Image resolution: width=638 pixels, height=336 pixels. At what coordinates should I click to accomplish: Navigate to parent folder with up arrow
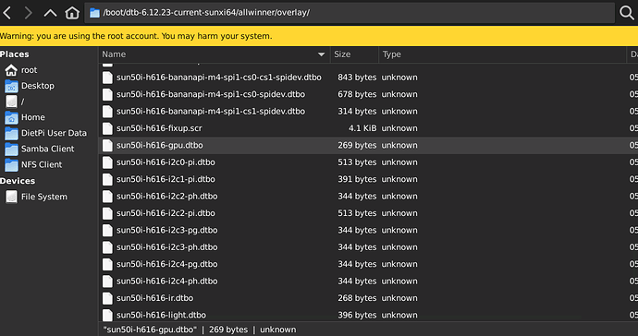pos(50,13)
